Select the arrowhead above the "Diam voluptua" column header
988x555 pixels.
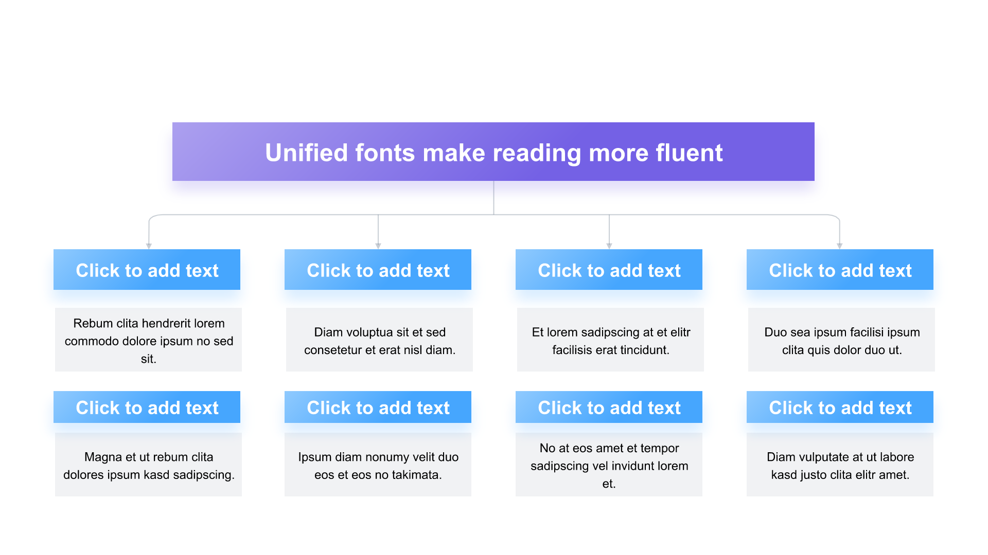click(378, 246)
